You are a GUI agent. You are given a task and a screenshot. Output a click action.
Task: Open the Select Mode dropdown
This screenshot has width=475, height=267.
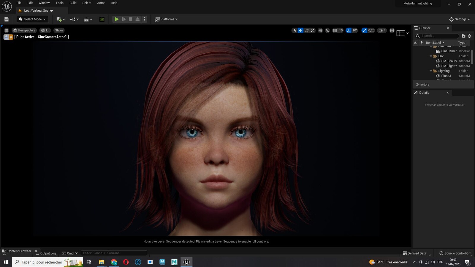pos(32,19)
